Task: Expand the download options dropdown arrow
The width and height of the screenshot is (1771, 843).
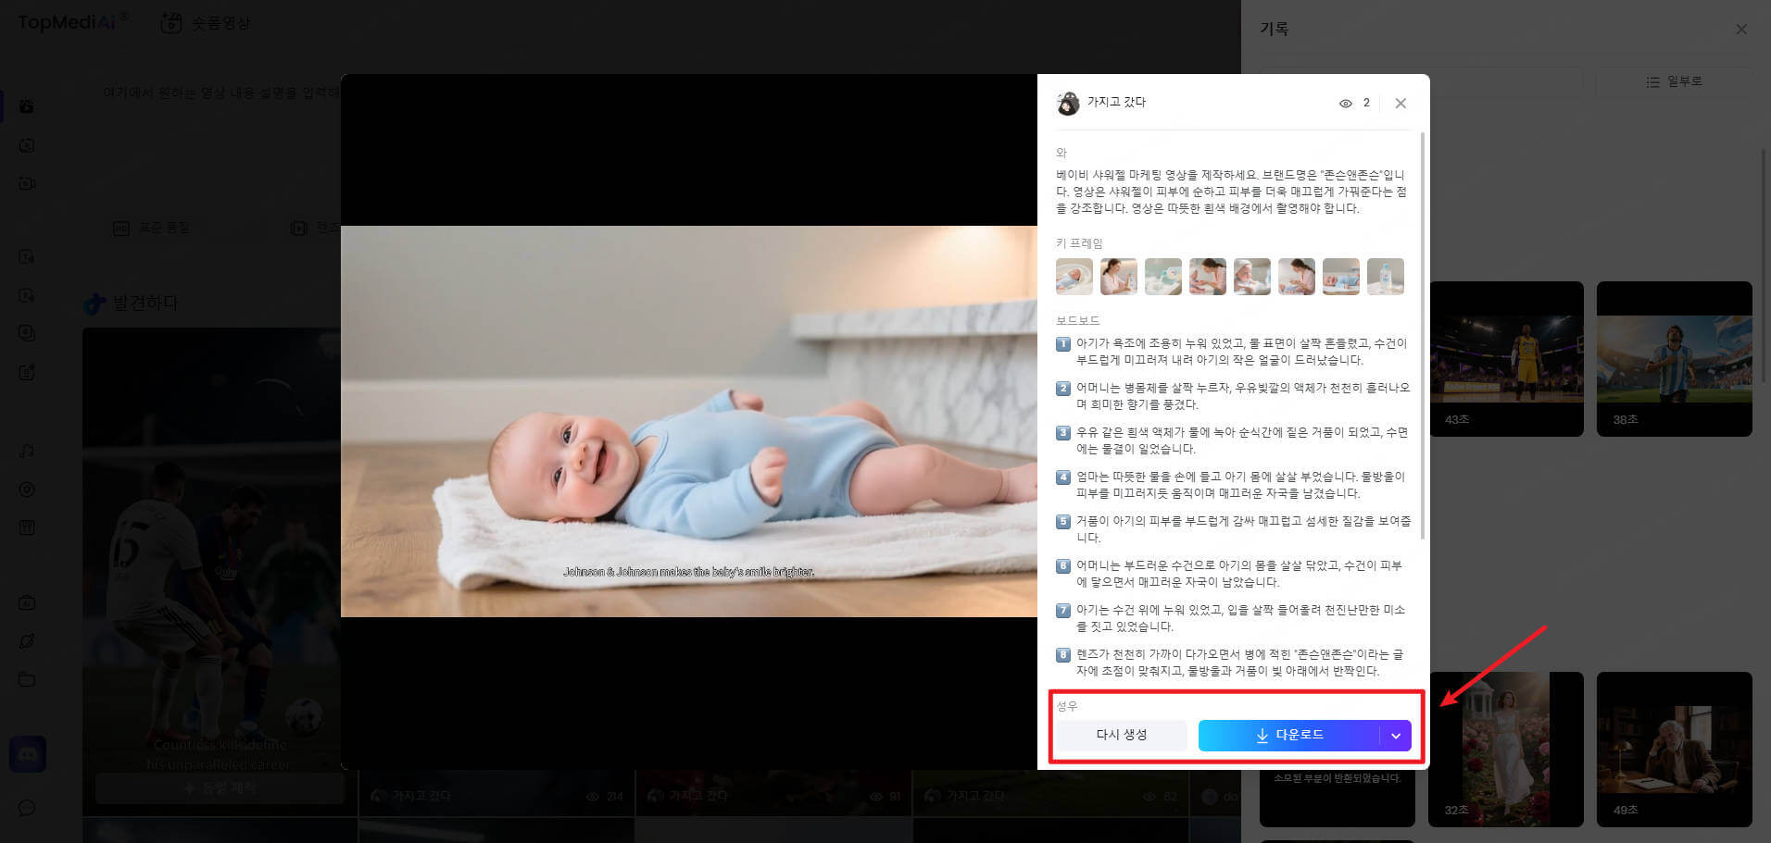Action: click(x=1396, y=736)
